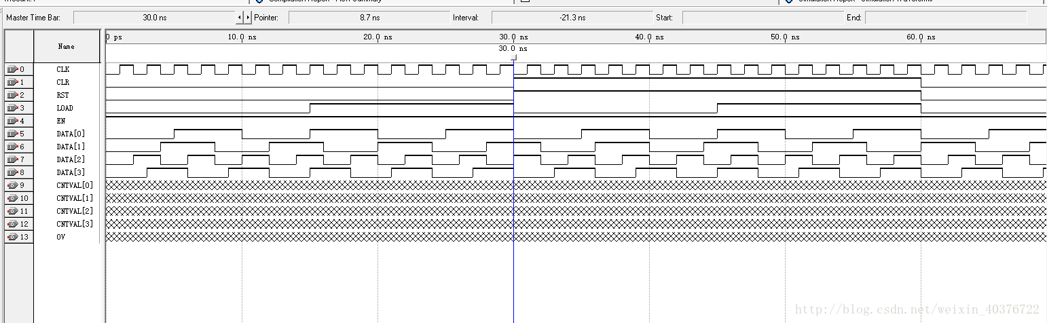The height and width of the screenshot is (323, 1047).
Task: Select the CNTVAL[3] signal name
Action: pos(75,224)
